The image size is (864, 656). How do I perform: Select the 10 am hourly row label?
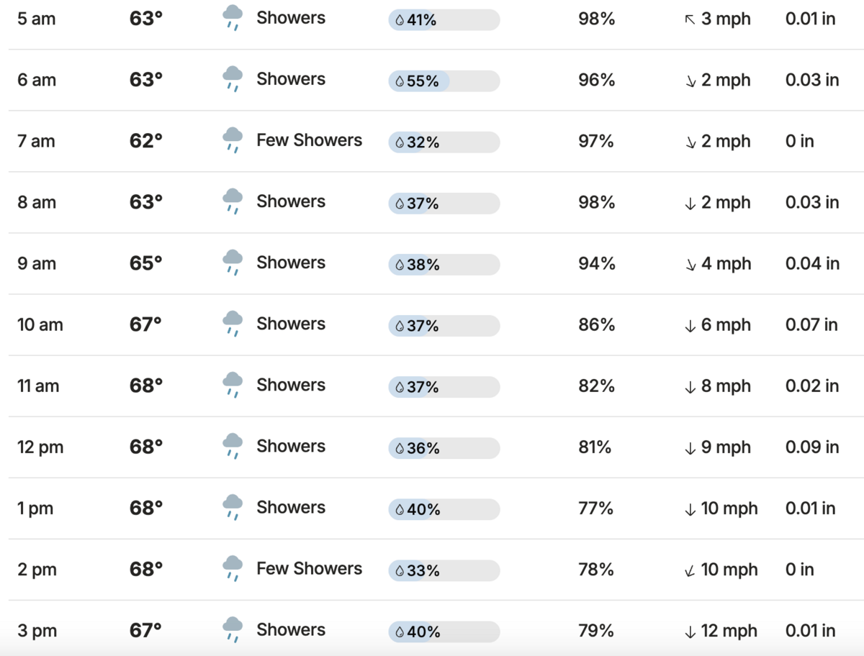pos(40,325)
